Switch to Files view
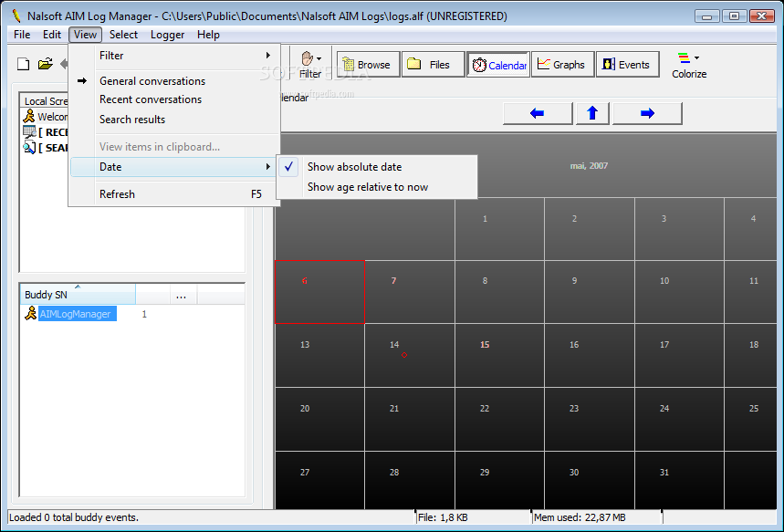 point(433,65)
